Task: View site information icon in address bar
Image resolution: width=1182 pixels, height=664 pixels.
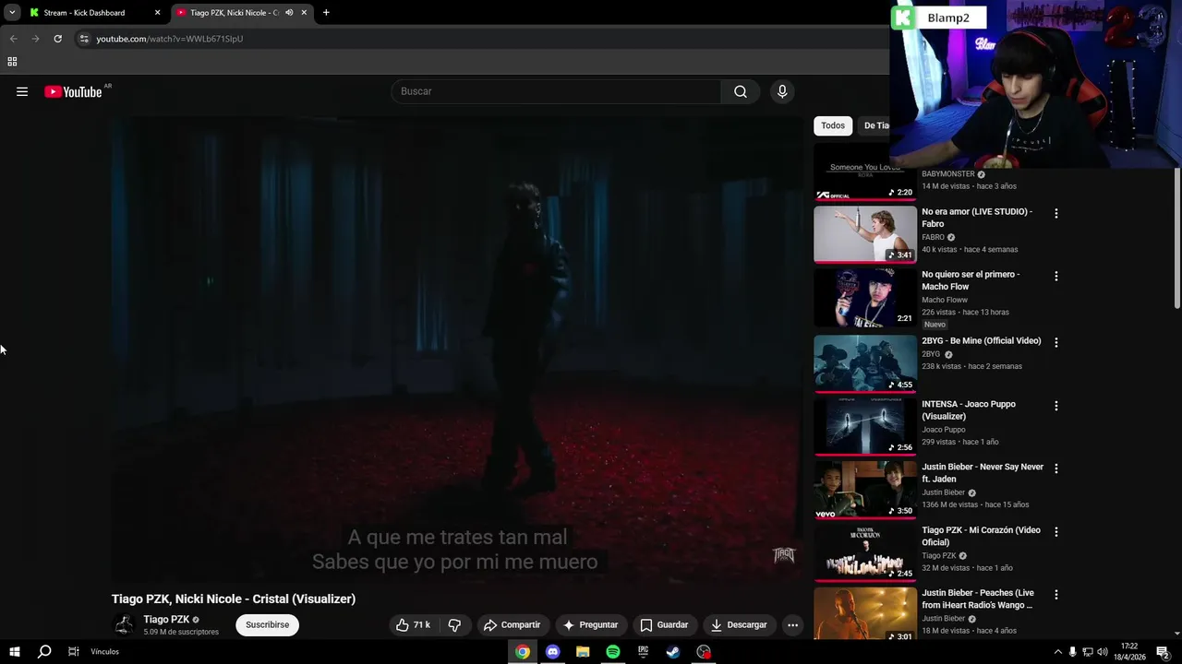Action: (84, 39)
